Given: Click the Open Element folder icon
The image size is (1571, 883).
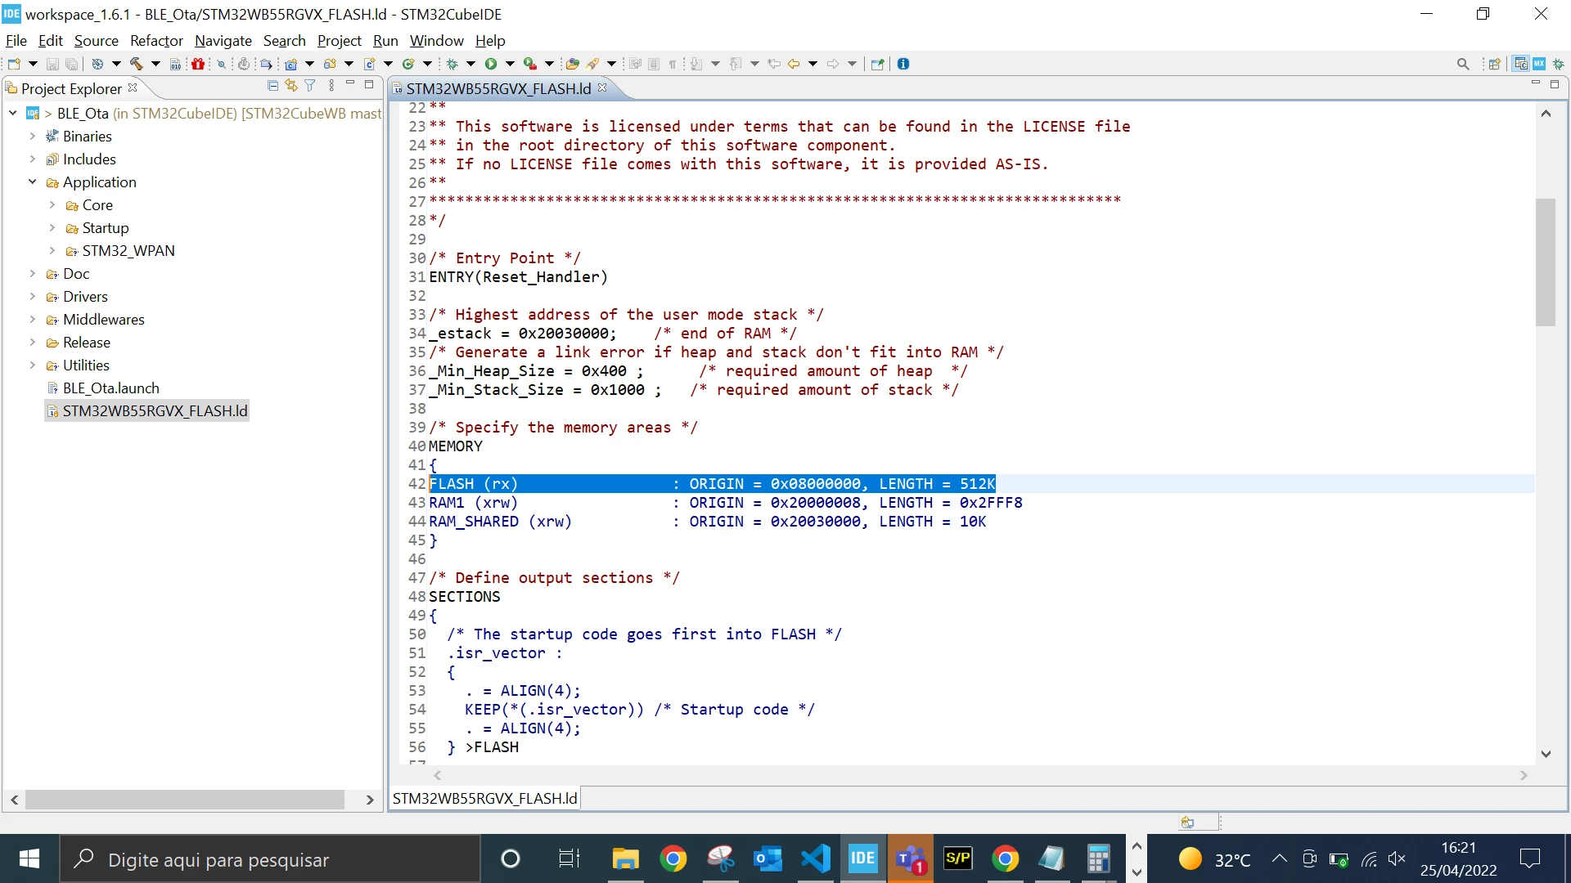Looking at the screenshot, I should [573, 64].
